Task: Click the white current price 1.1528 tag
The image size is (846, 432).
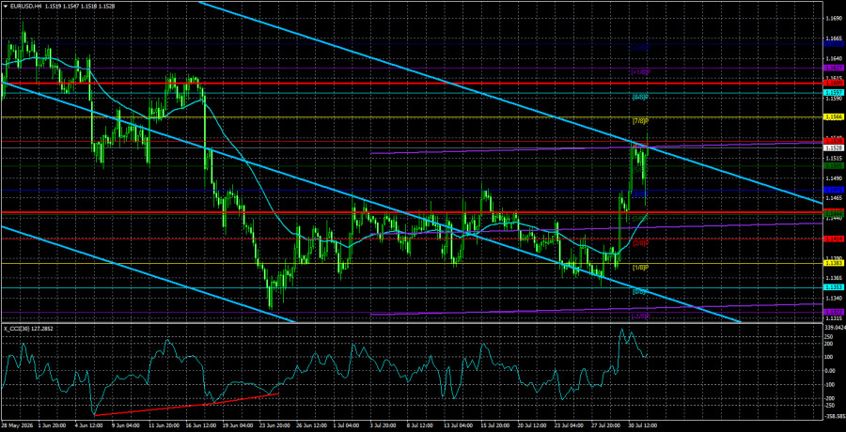Action: pyautogui.click(x=834, y=147)
